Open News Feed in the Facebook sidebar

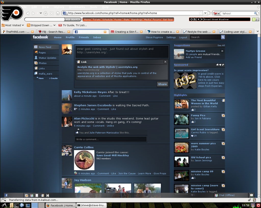[x=46, y=47]
